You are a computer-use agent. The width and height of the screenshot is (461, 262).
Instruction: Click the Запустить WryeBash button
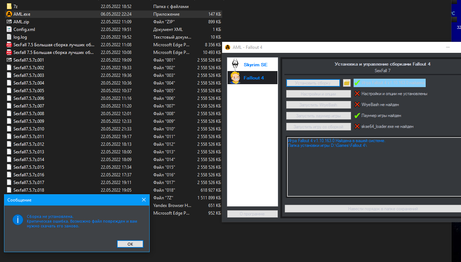[x=318, y=105]
